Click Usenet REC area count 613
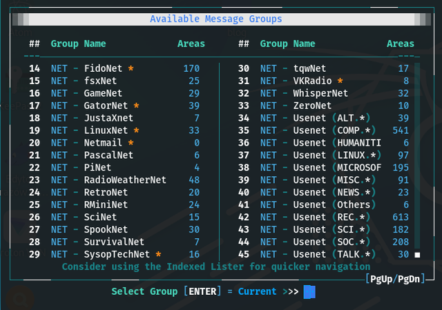 (x=401, y=217)
